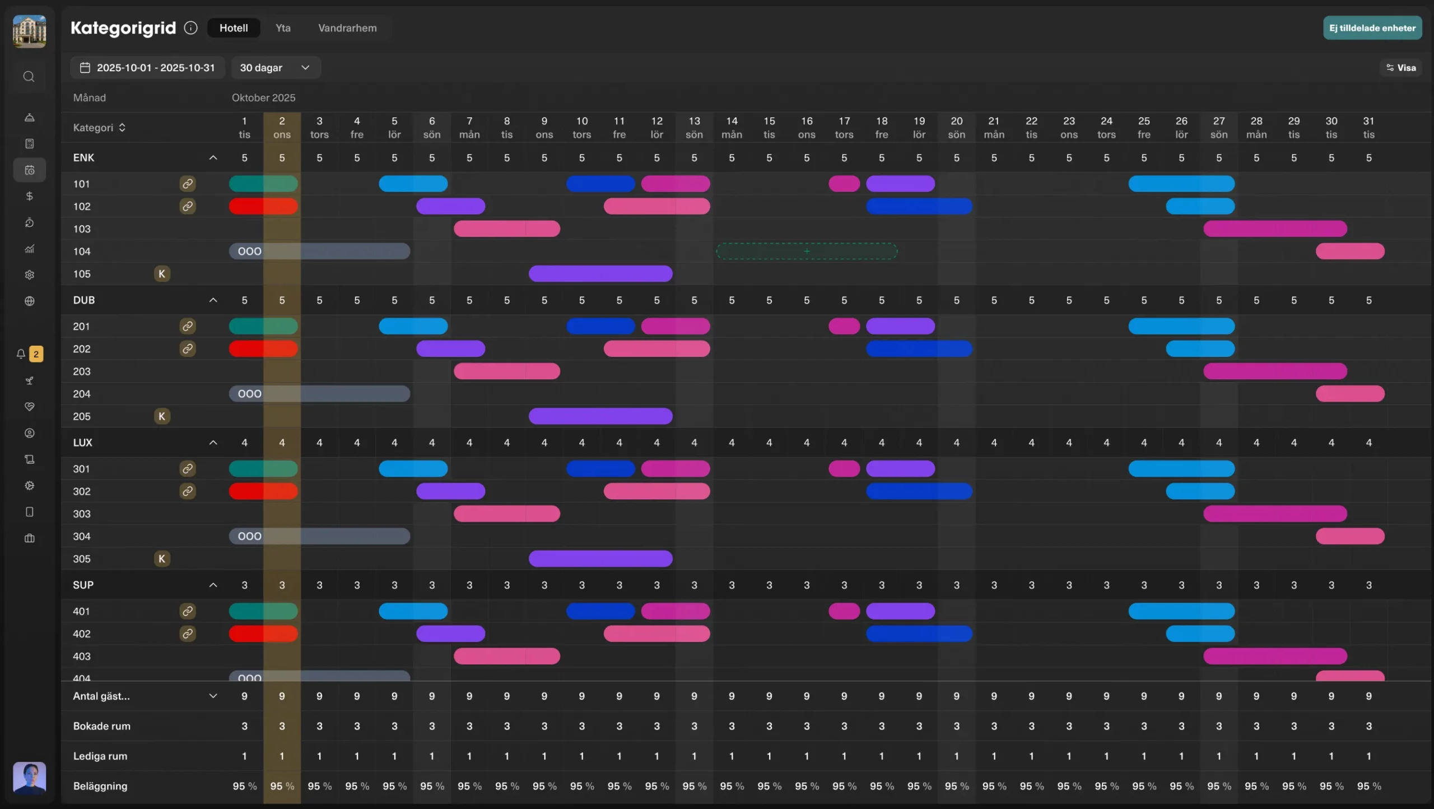
Task: Open notifications bell with badge 2
Action: tap(21, 354)
